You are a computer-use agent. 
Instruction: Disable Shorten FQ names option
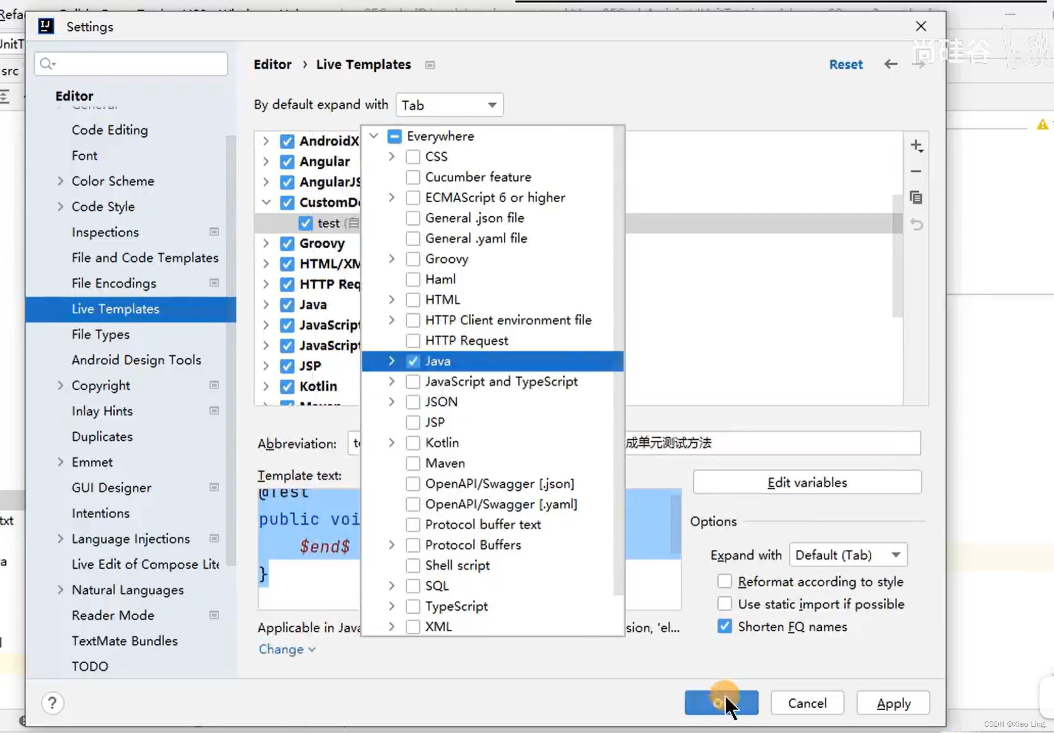click(x=724, y=626)
